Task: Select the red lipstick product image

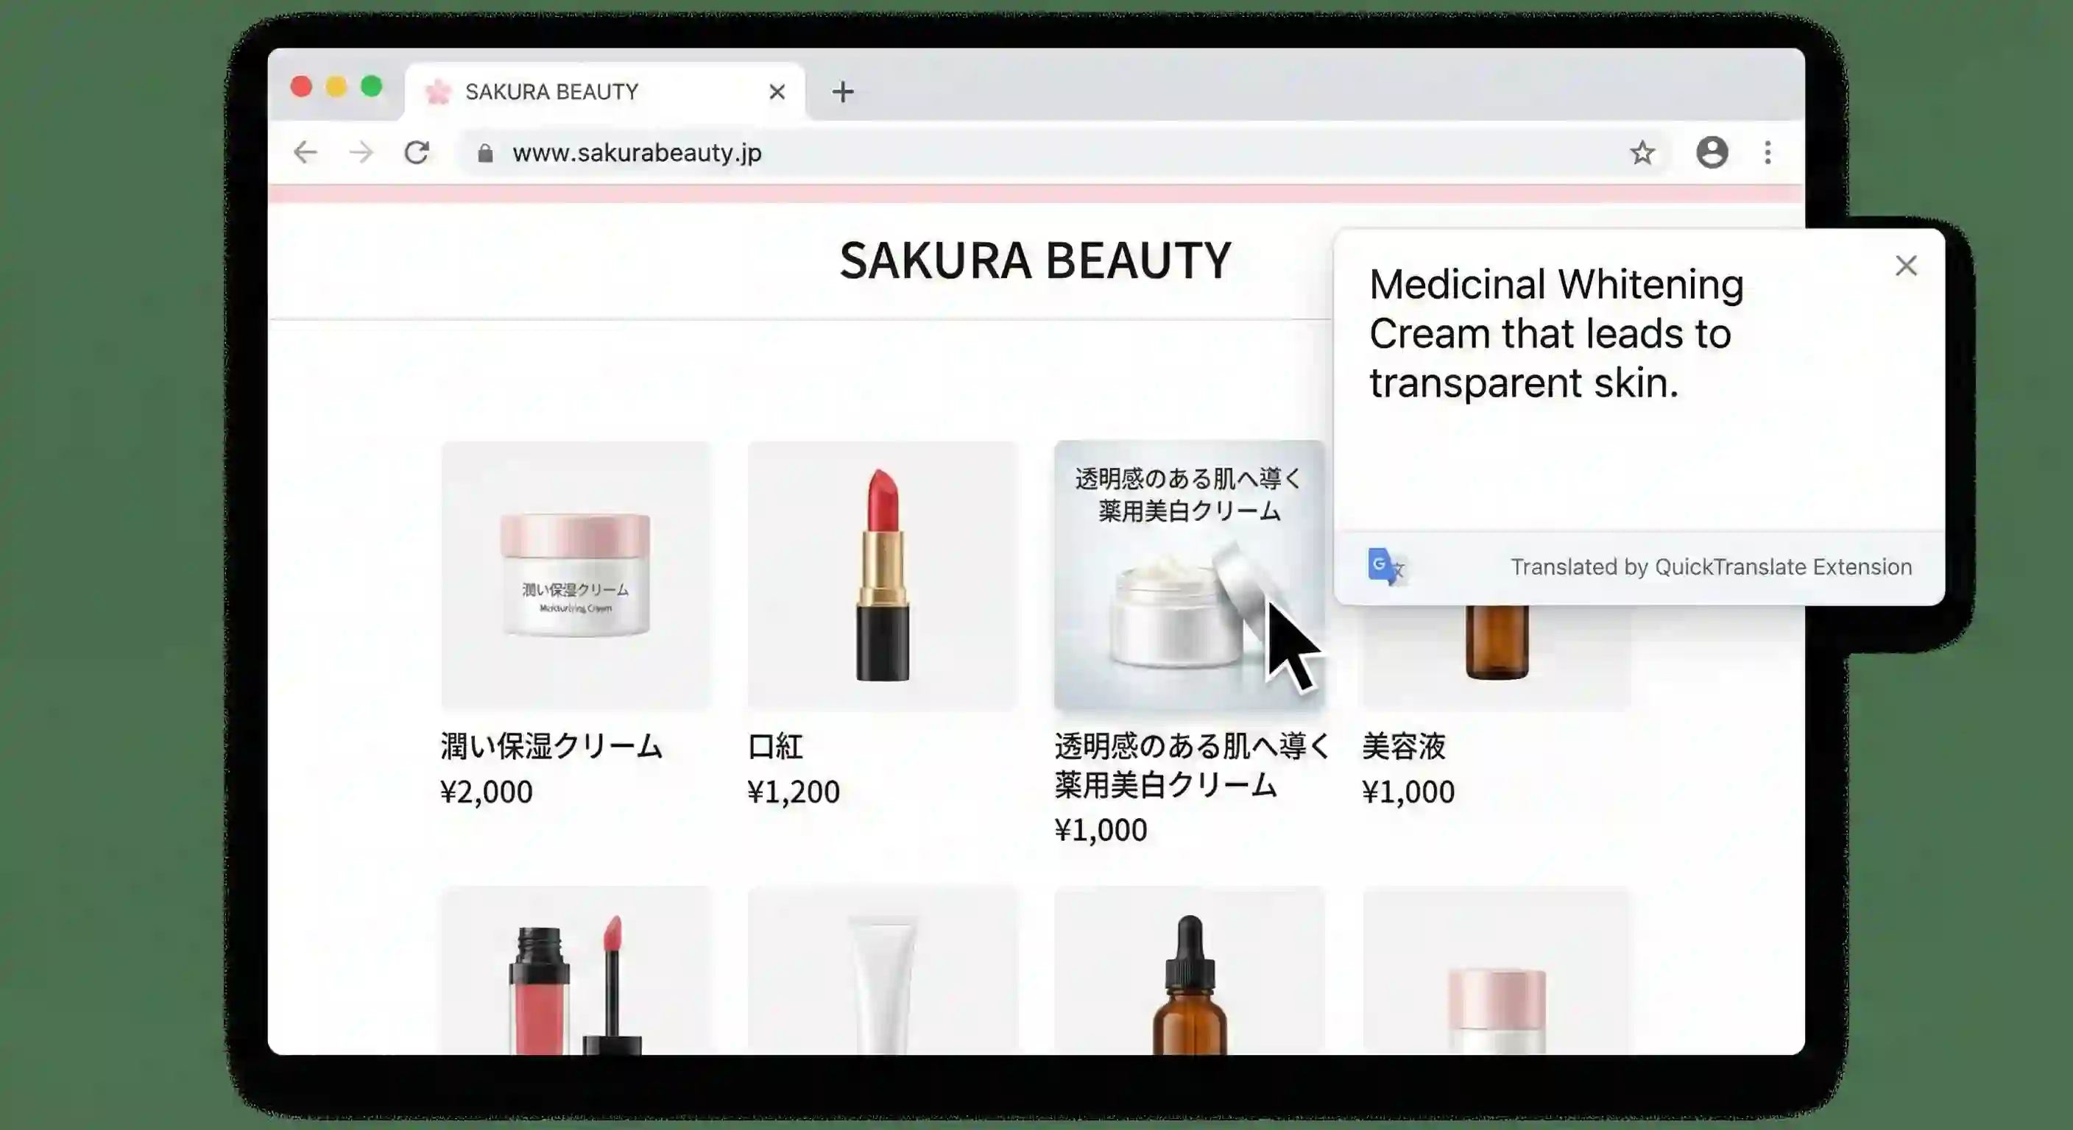Action: tap(882, 576)
